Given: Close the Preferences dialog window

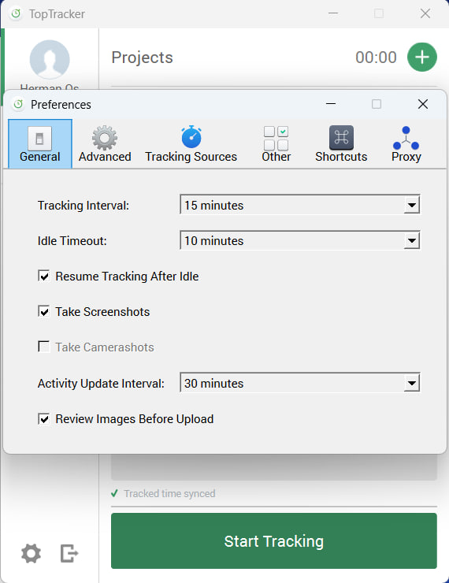Looking at the screenshot, I should click(423, 104).
